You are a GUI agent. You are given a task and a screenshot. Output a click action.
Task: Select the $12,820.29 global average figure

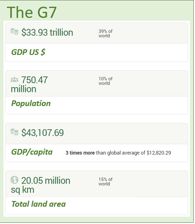pos(159,153)
